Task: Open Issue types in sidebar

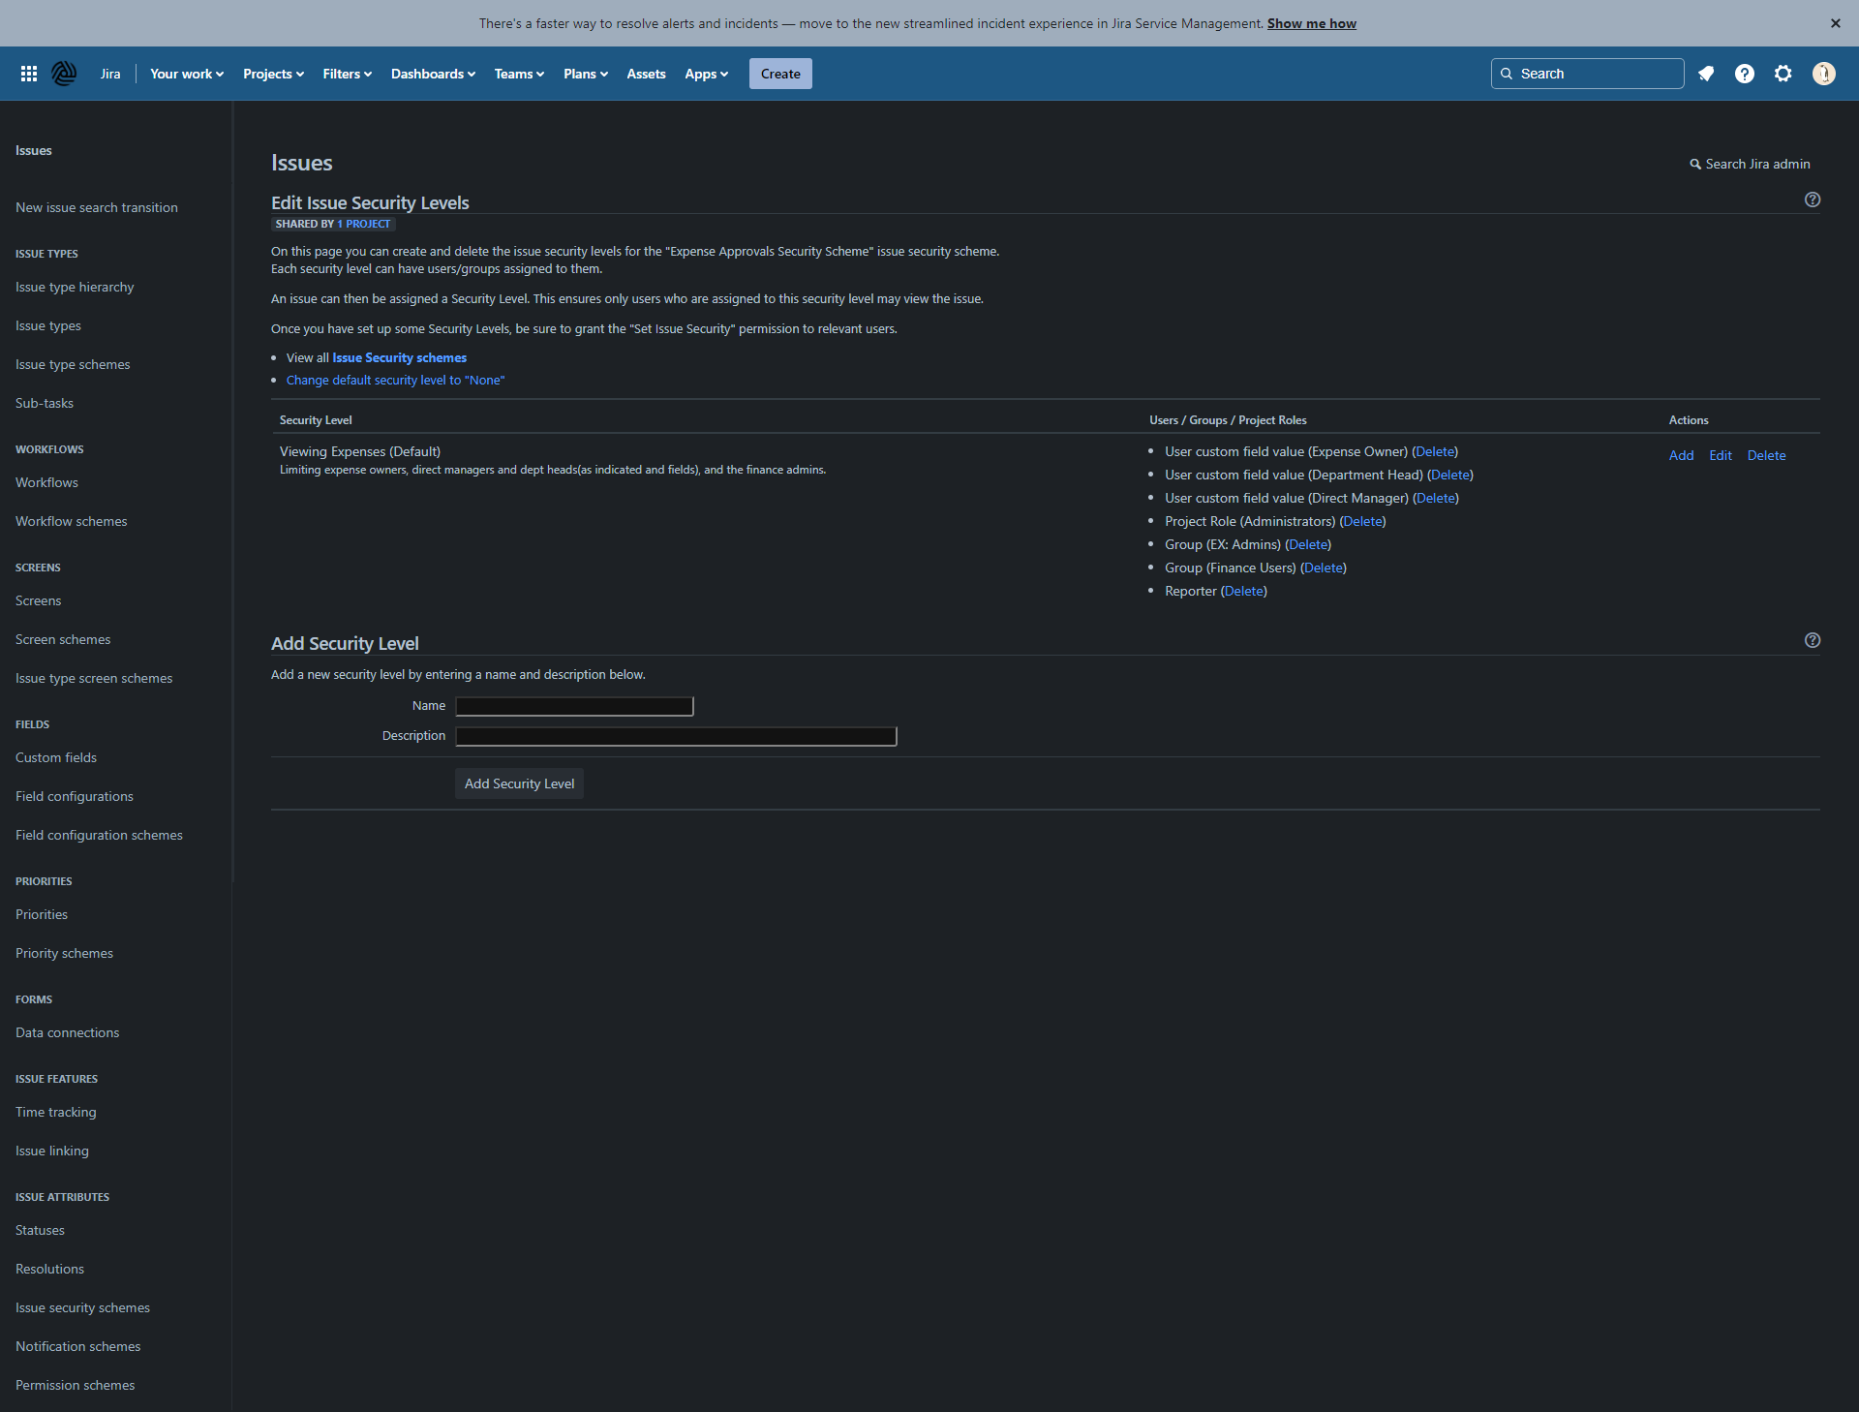Action: pos(48,325)
